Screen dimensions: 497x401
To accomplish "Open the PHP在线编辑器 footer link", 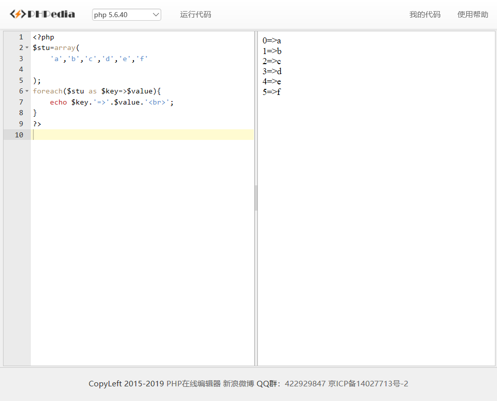I will coord(193,384).
